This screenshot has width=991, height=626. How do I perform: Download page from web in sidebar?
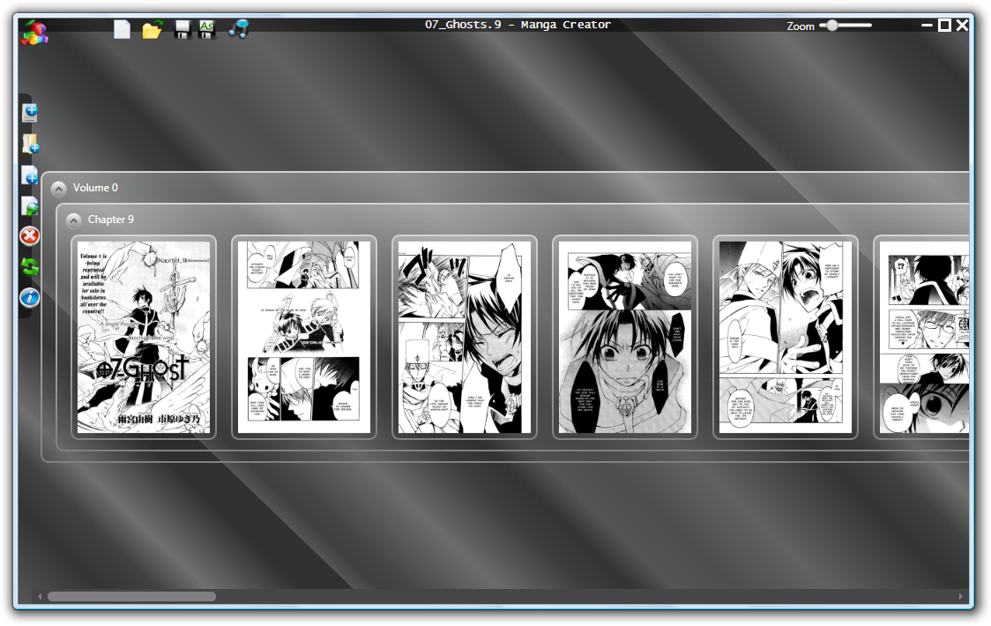click(x=30, y=206)
